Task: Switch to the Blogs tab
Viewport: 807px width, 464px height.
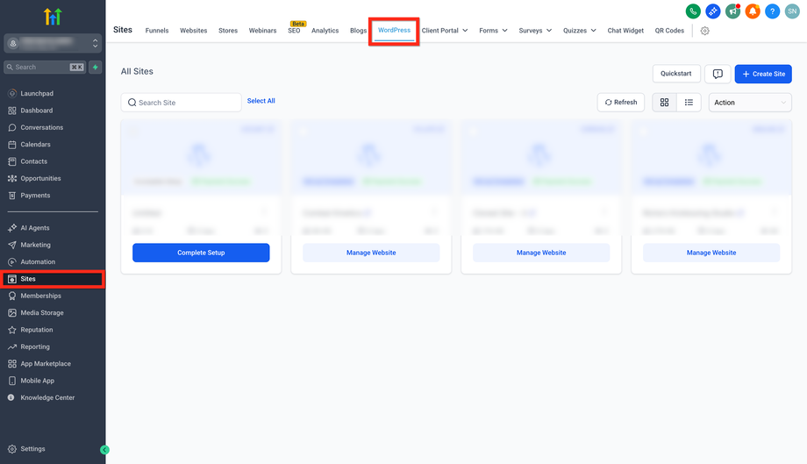Action: tap(358, 31)
